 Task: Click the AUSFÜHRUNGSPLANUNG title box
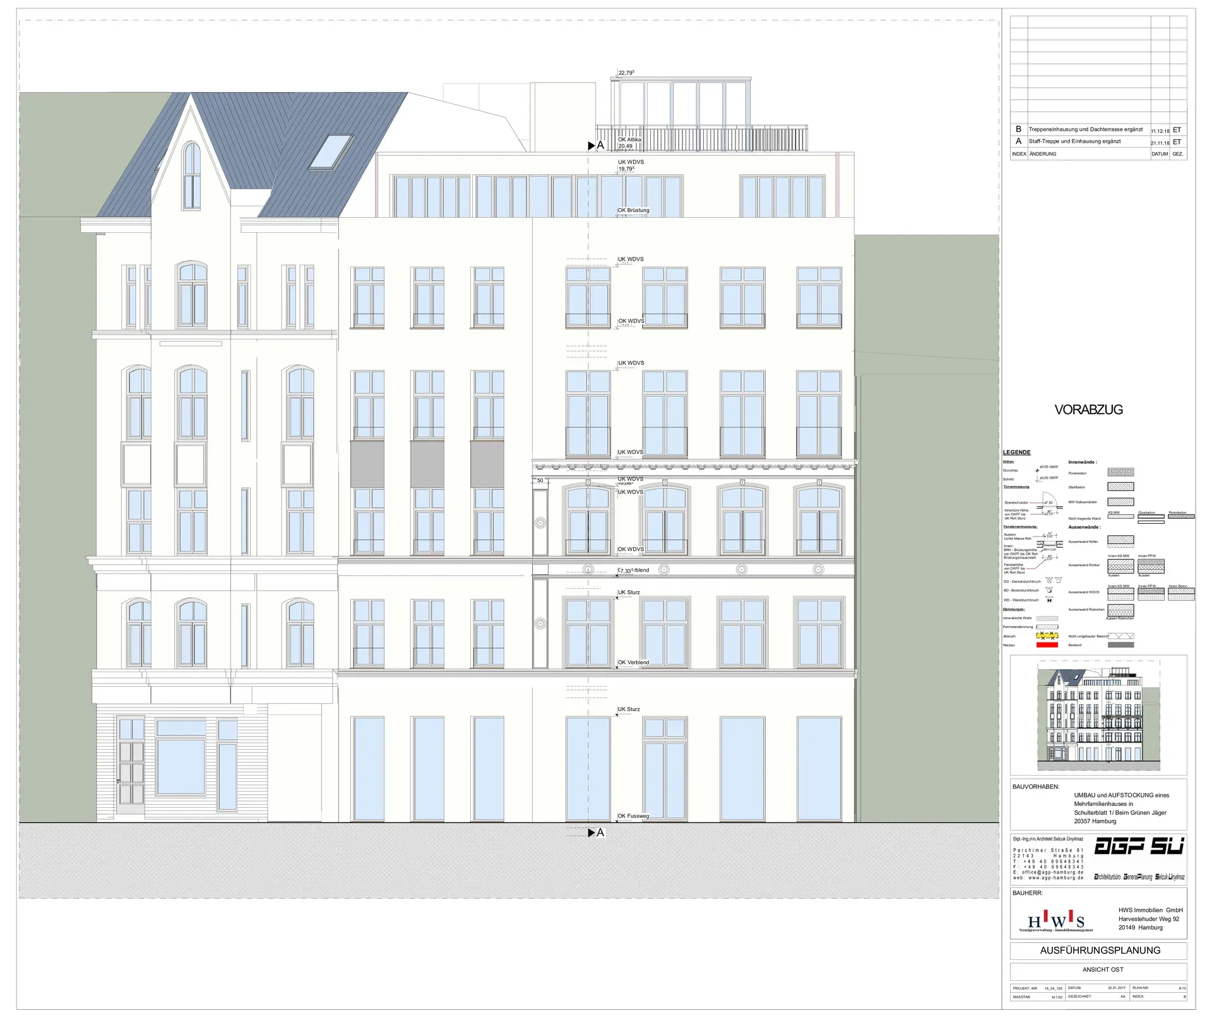tap(1100, 950)
